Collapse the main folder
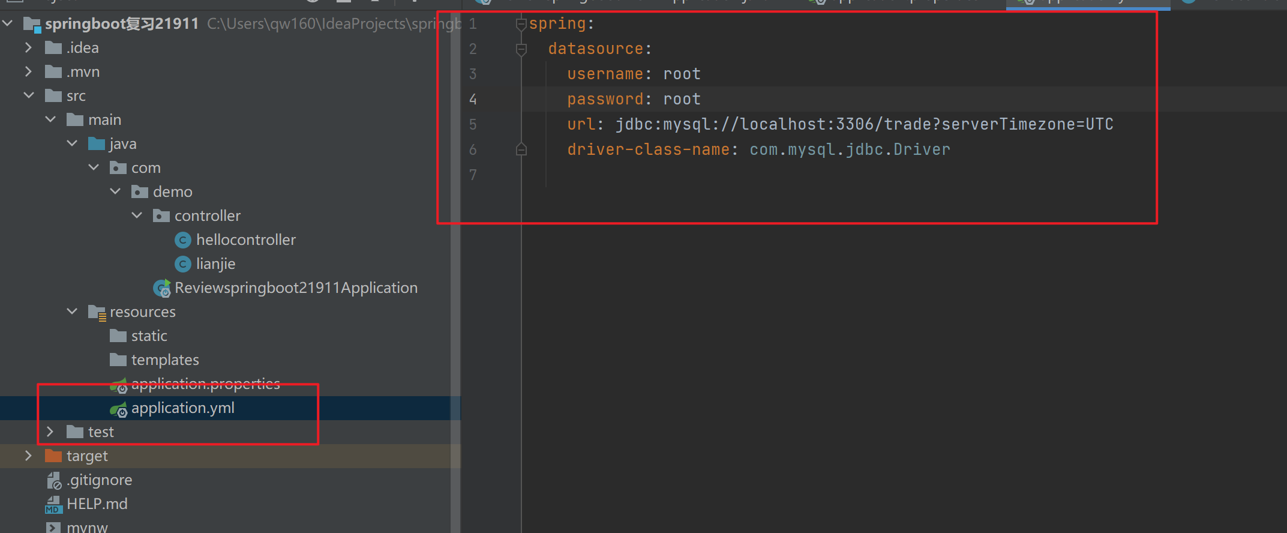 coord(50,119)
